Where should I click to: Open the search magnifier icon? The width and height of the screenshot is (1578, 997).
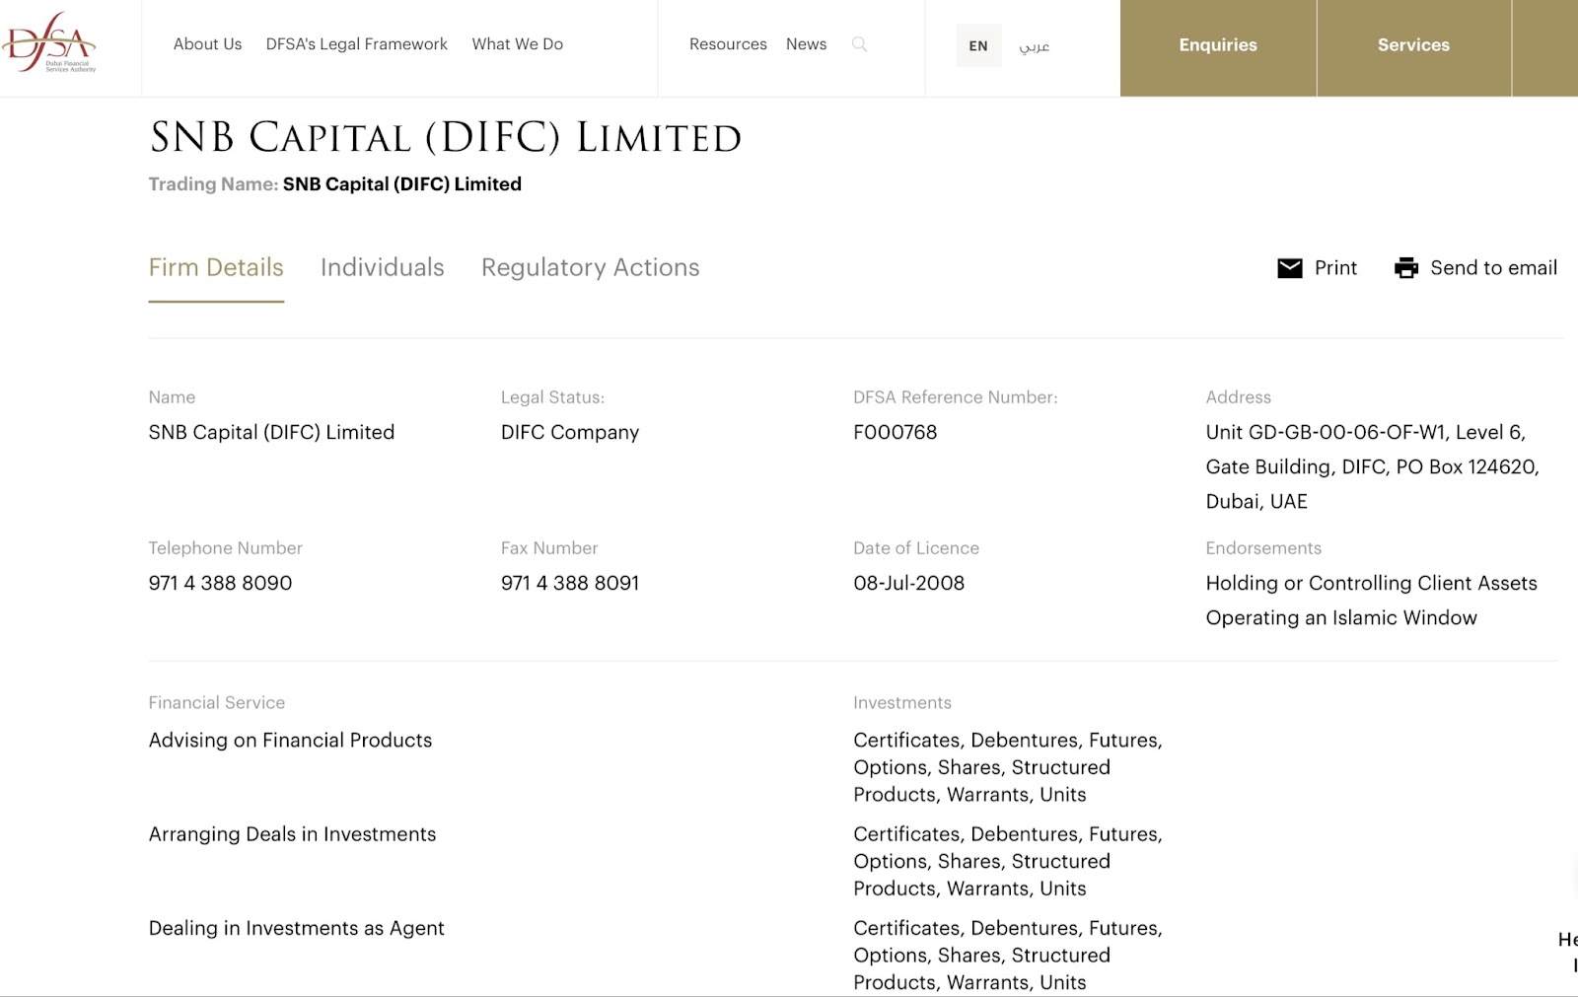tap(859, 44)
